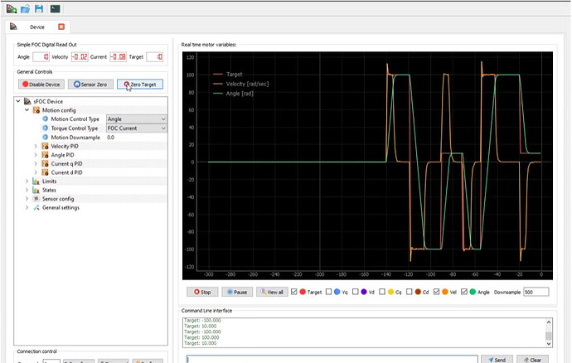Expand the Velocity PID node
Viewport: 572px width, 363px height.
[x=36, y=146]
